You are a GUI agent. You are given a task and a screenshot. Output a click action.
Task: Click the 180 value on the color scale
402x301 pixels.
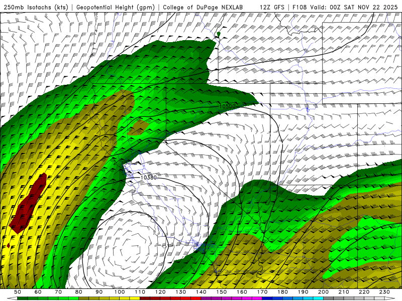pyautogui.click(x=282, y=292)
